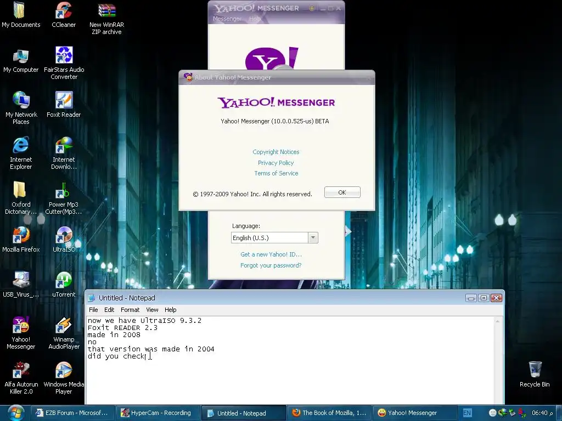Launch Foxit Reader shortcut

64,105
